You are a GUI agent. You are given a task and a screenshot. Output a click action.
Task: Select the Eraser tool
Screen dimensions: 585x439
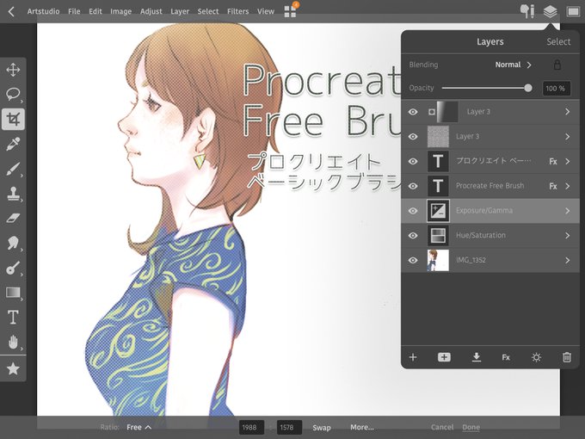point(13,218)
